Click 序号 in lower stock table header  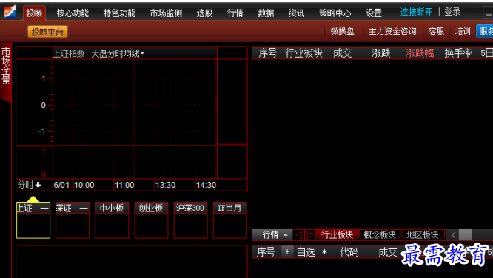(266, 252)
